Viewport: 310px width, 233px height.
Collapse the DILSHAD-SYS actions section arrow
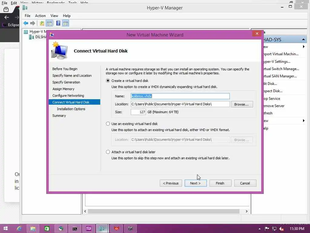coord(303,40)
